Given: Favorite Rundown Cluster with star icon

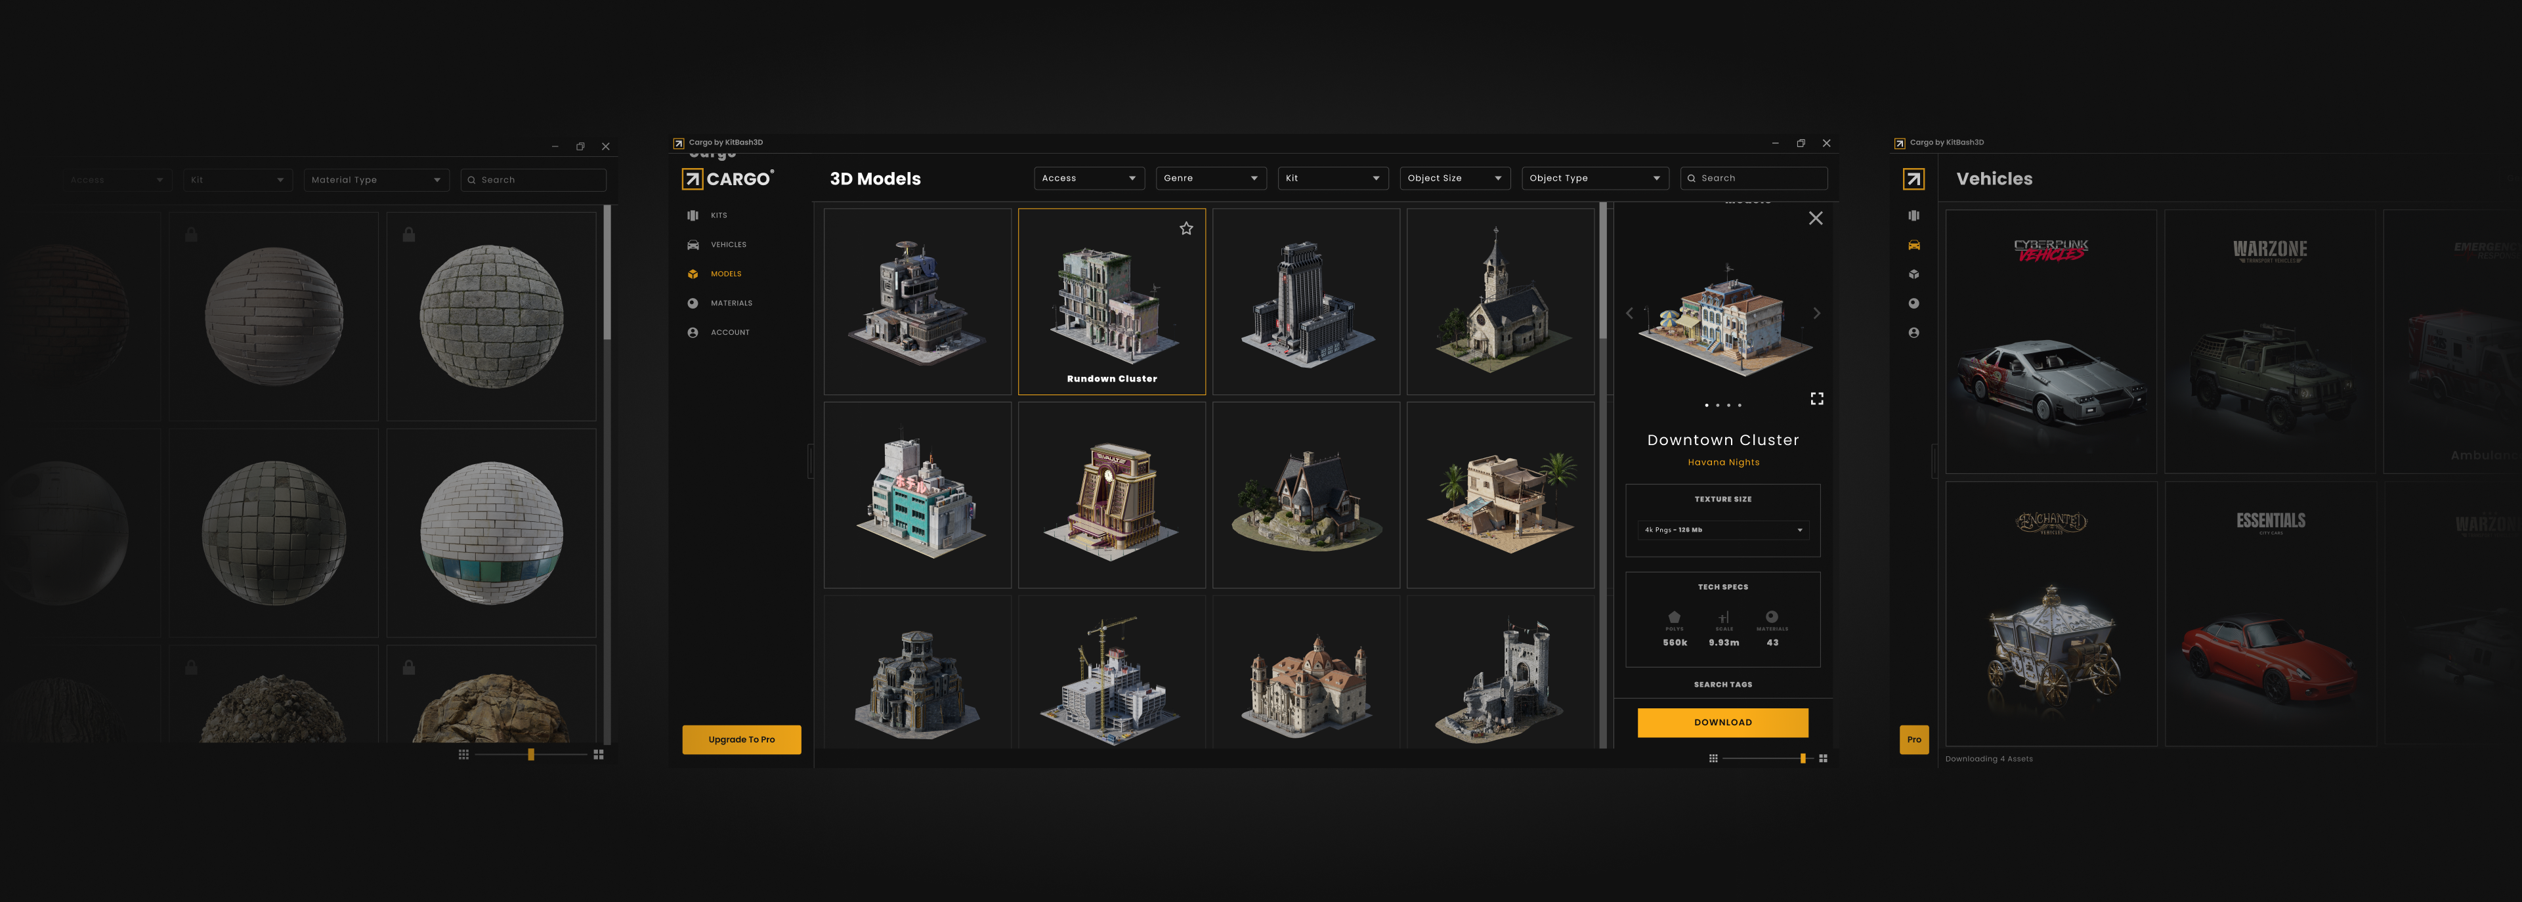Looking at the screenshot, I should 1186,228.
